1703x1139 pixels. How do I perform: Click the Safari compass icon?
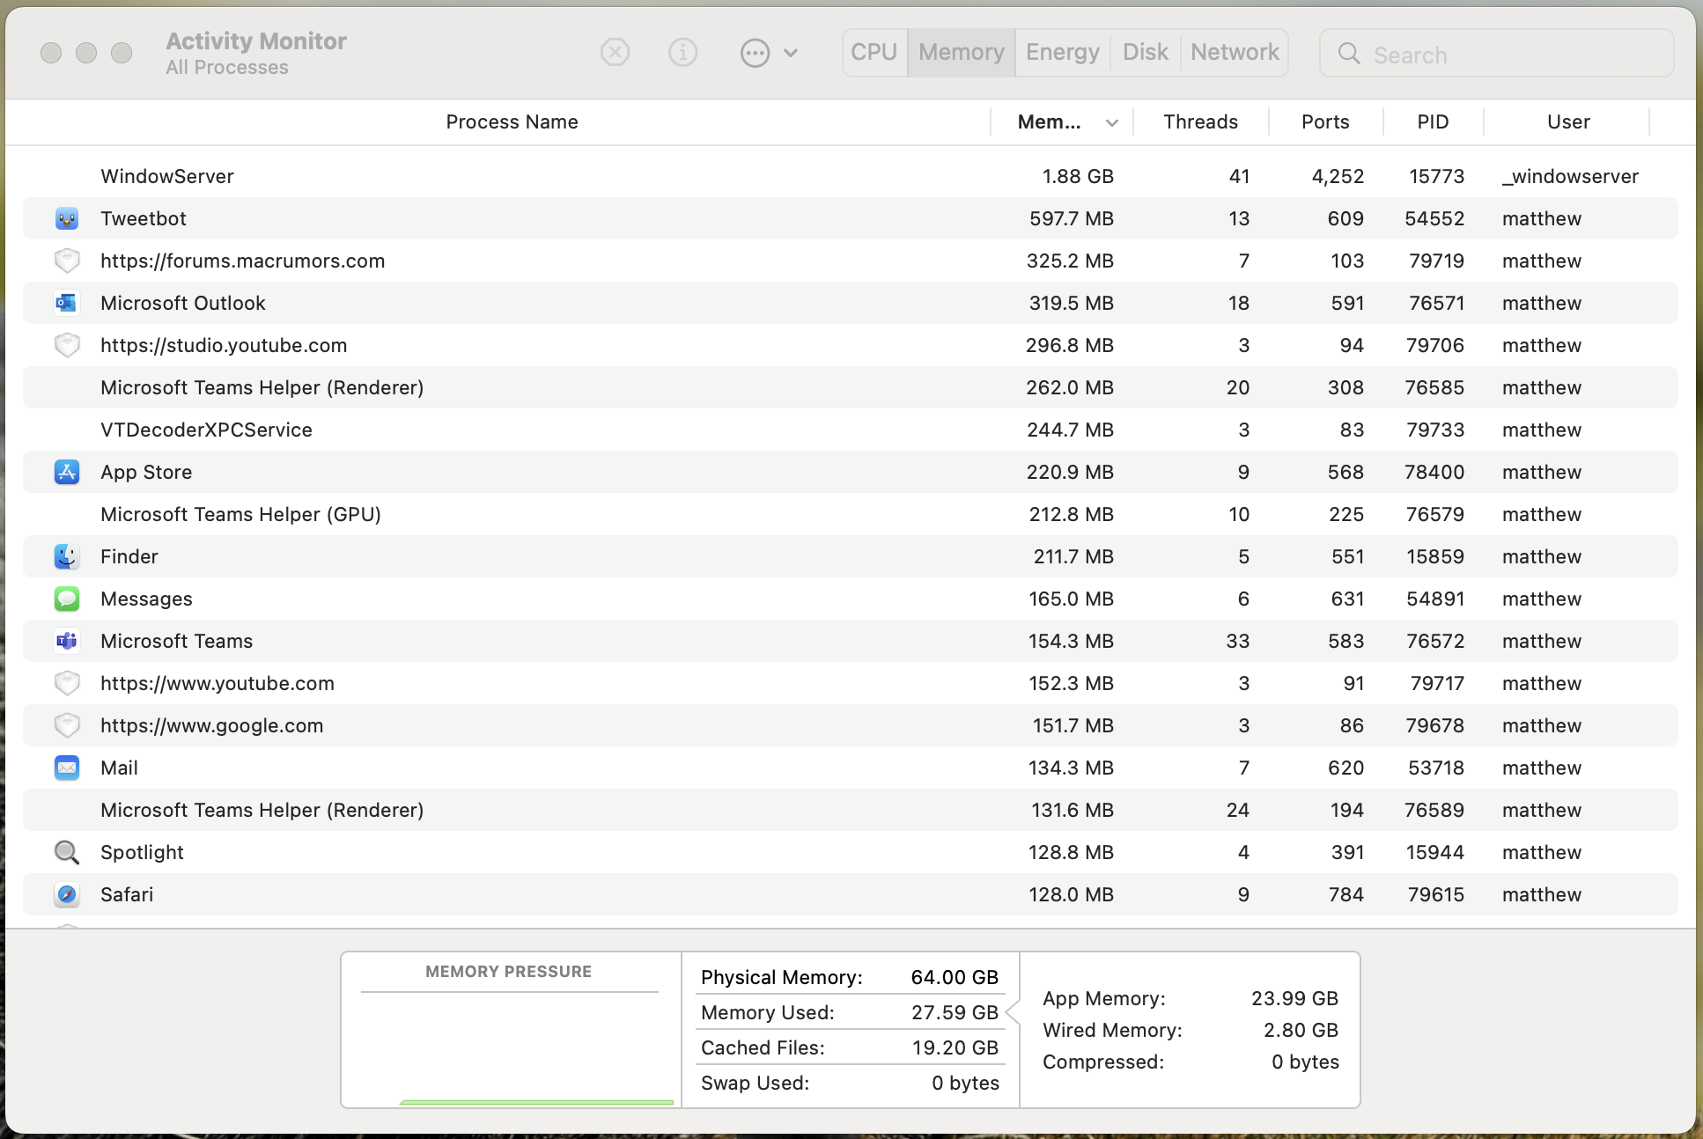[67, 894]
